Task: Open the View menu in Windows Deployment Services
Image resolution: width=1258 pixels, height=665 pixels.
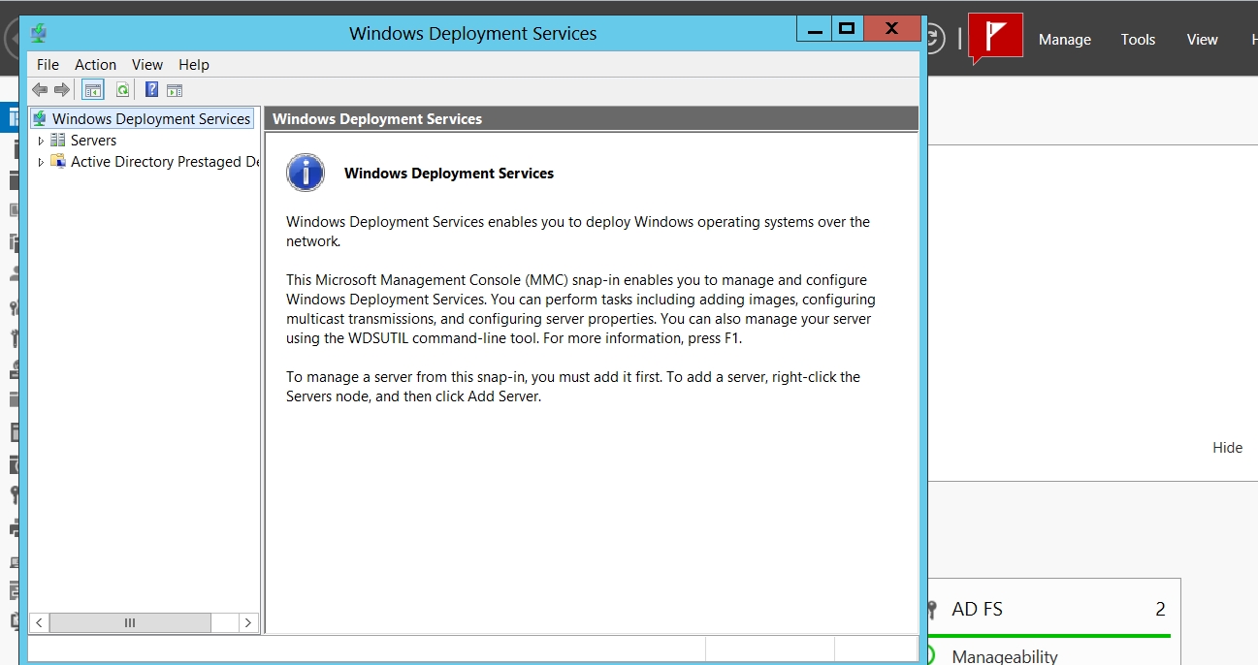Action: 147,65
